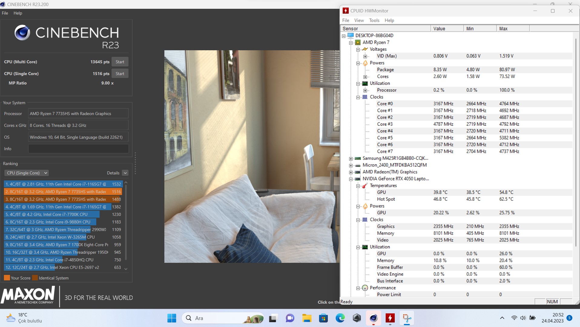Click the Clocks waveform icon under AMD Ryzen 7

pos(365,97)
